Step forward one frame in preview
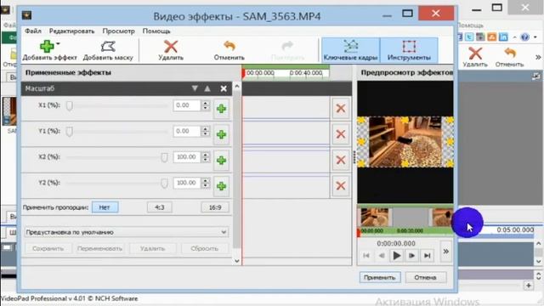 point(411,256)
